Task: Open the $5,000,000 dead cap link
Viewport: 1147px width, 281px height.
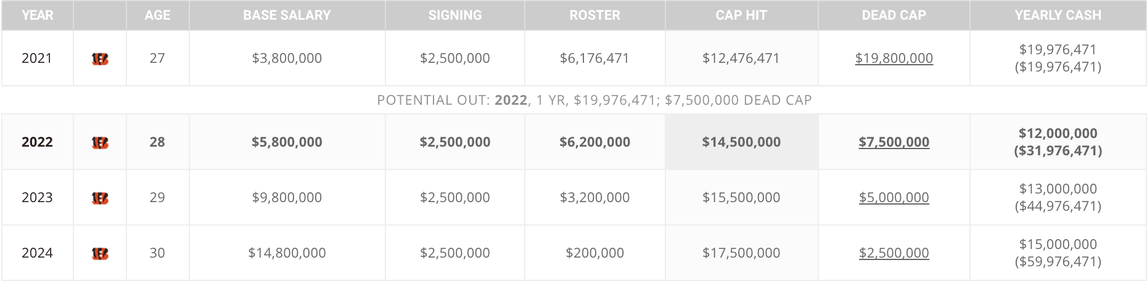Action: (894, 198)
